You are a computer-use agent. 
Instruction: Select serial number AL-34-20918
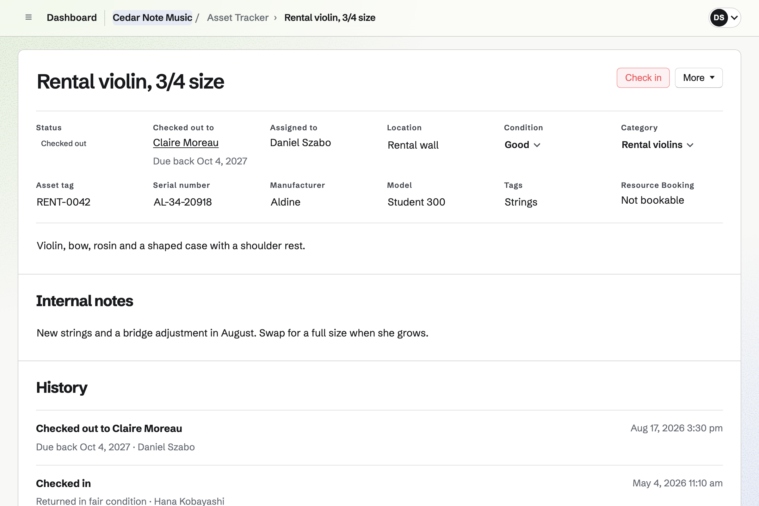pyautogui.click(x=183, y=202)
